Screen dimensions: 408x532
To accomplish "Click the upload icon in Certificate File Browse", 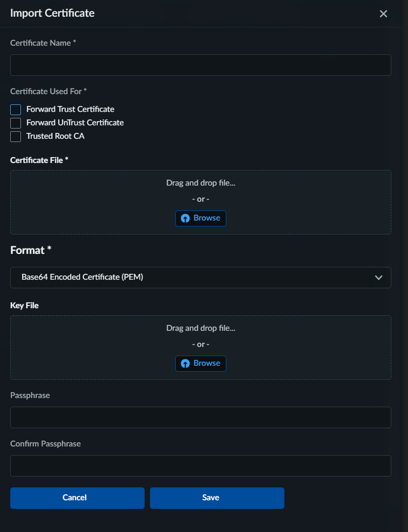I will coord(185,218).
